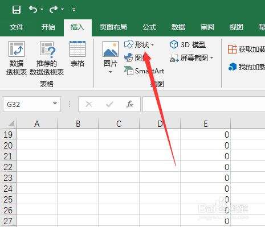The height and width of the screenshot is (227, 265).
Task: Open the Undo history dropdown arrow
Action: point(42,9)
